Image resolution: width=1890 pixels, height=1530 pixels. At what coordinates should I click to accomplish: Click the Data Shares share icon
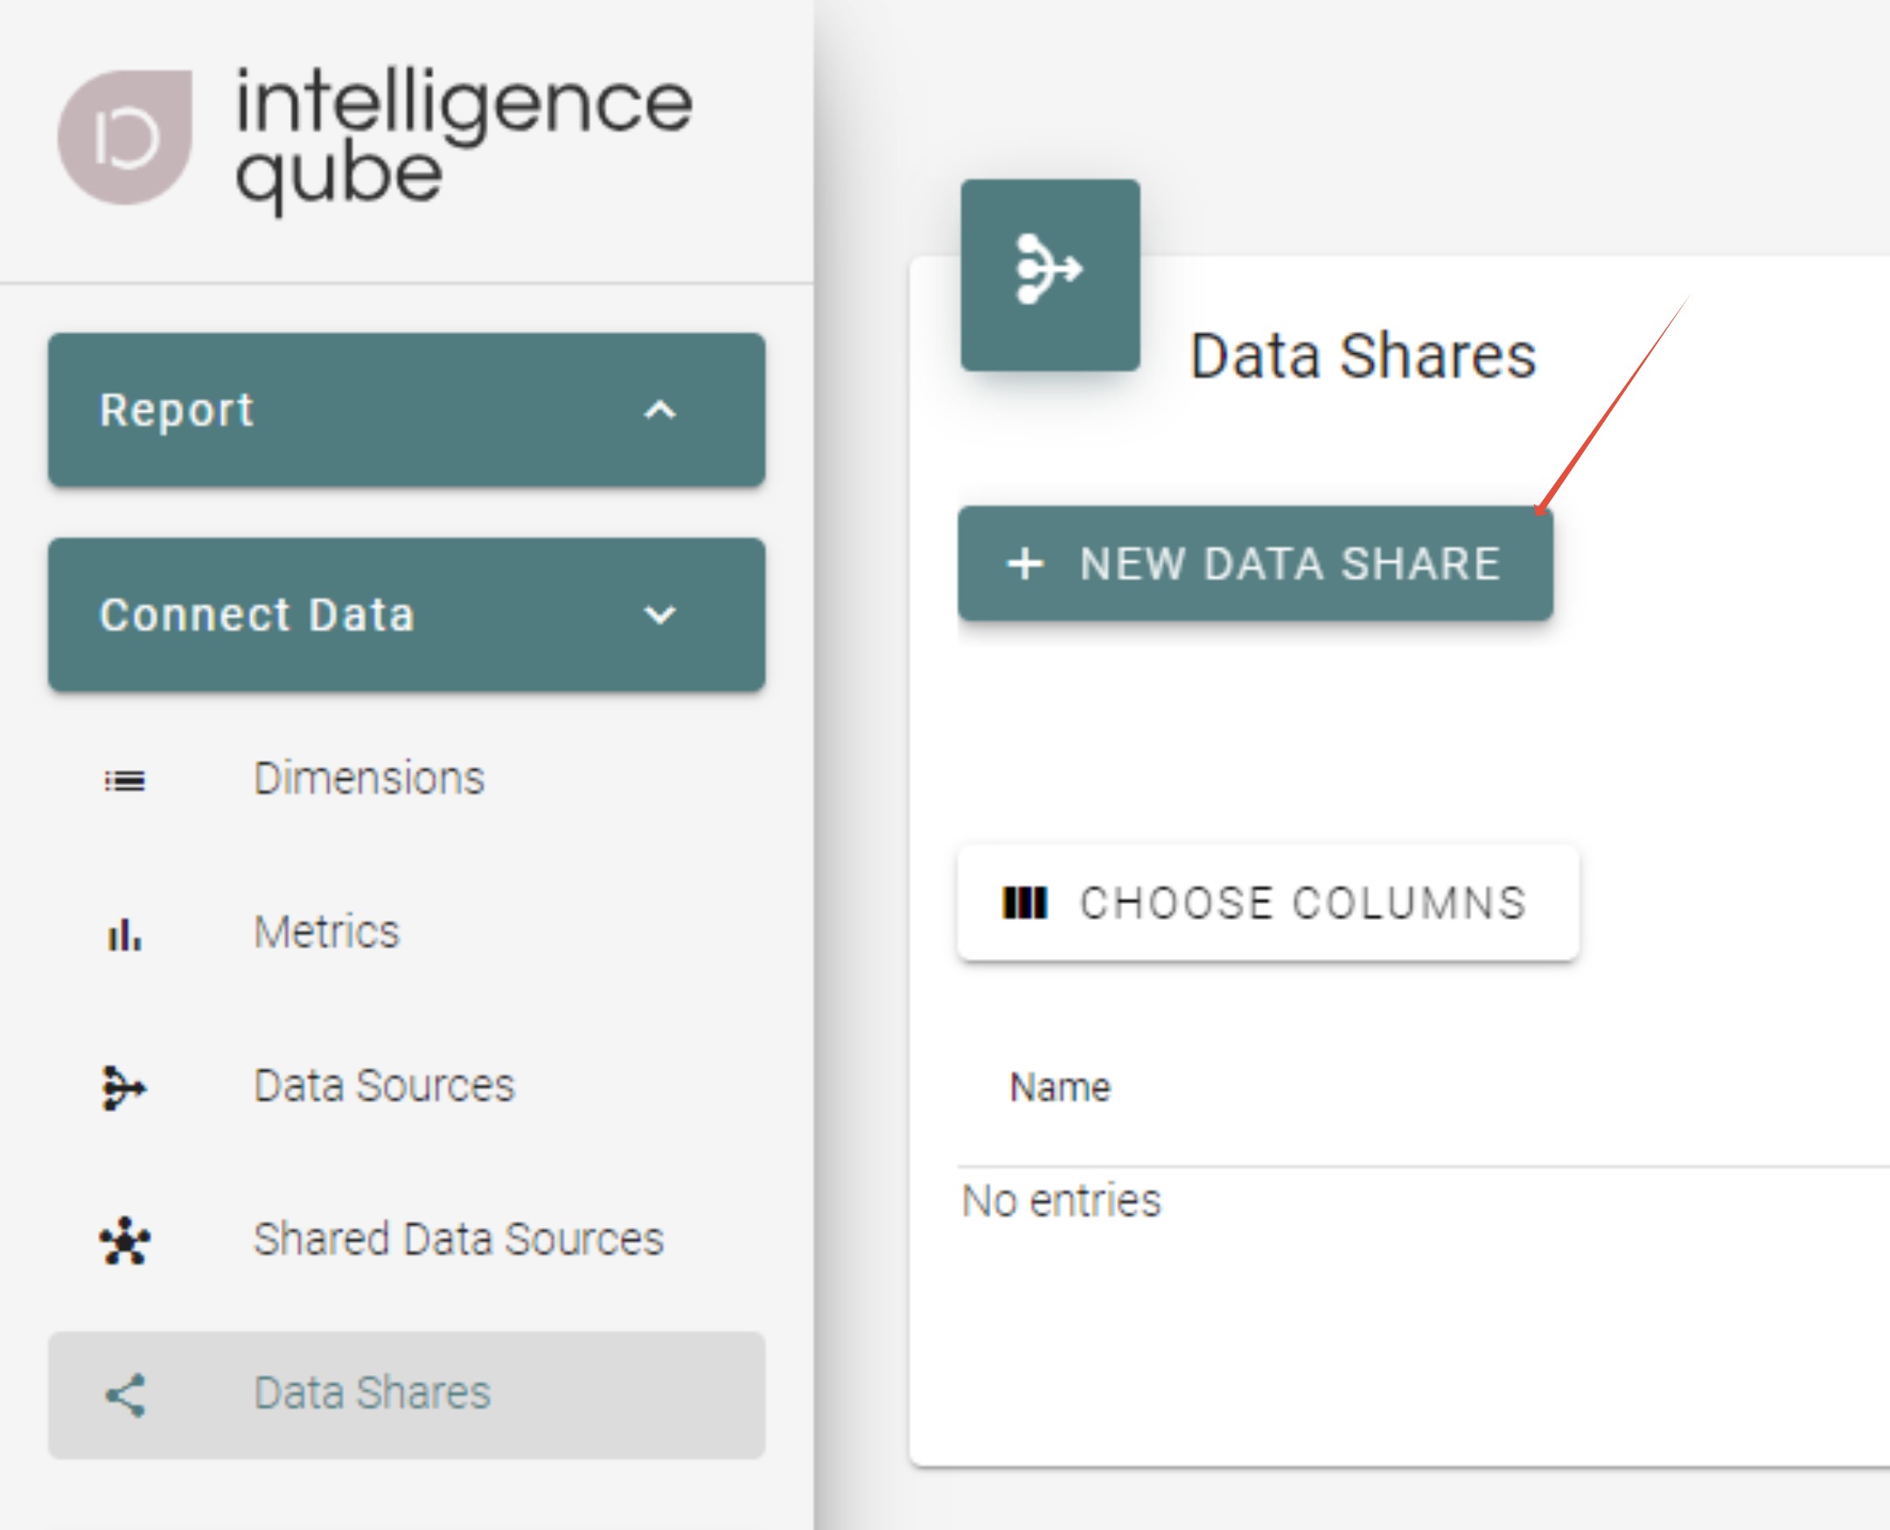(x=124, y=1394)
